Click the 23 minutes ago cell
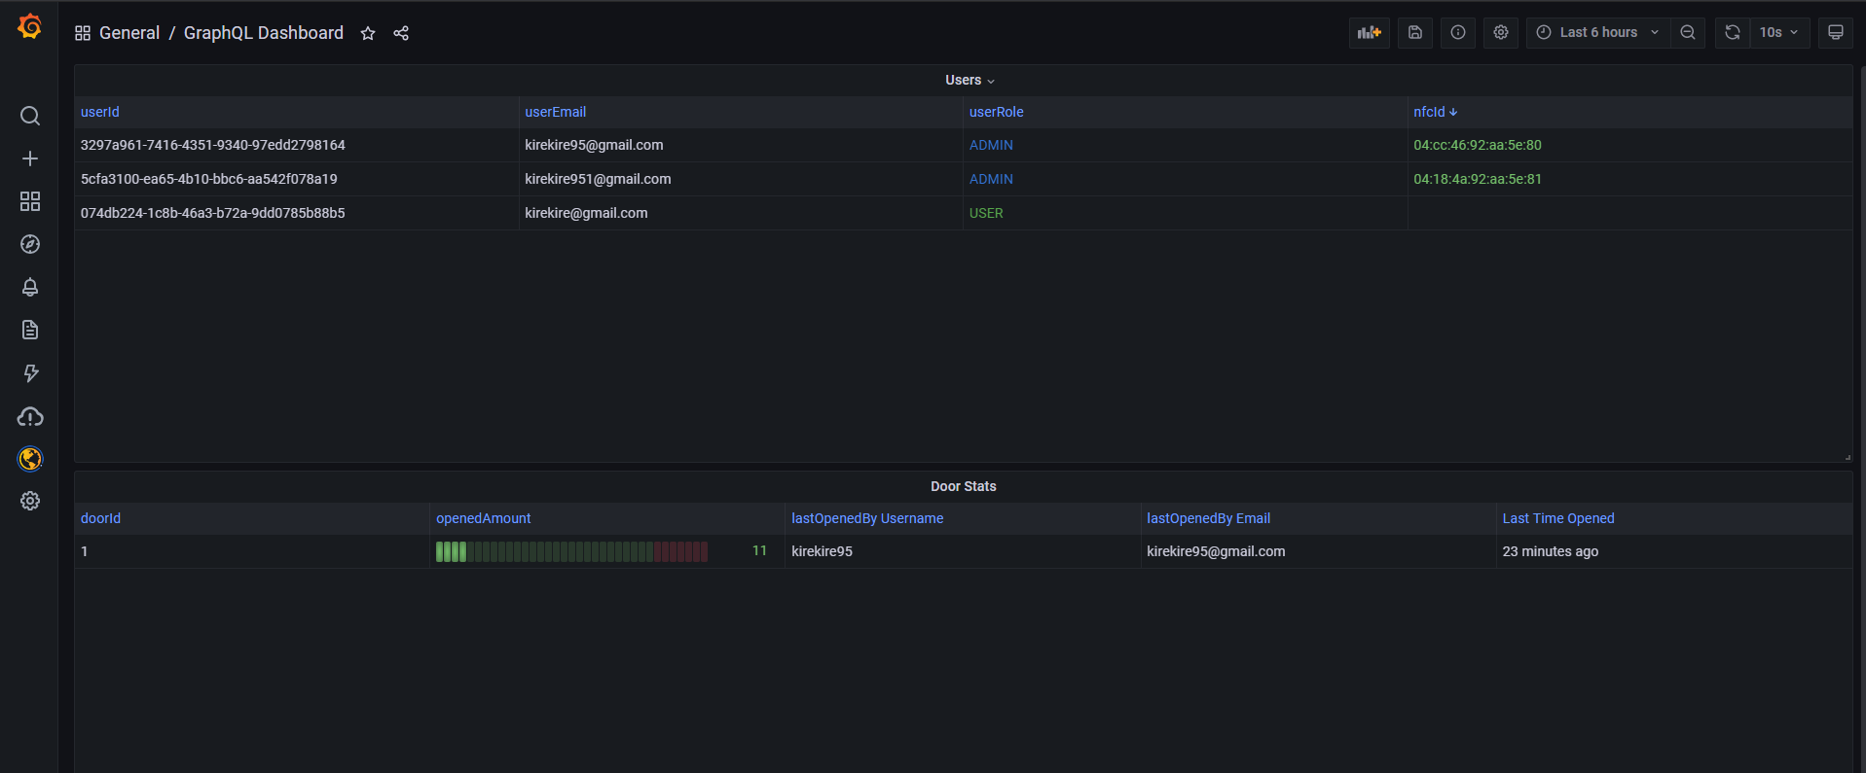Image resolution: width=1866 pixels, height=773 pixels. pyautogui.click(x=1674, y=551)
